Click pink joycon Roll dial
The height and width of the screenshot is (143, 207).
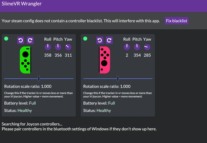click(x=127, y=47)
